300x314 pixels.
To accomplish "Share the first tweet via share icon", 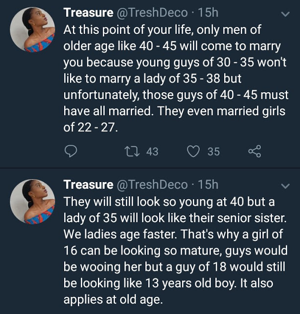I will pyautogui.click(x=254, y=151).
